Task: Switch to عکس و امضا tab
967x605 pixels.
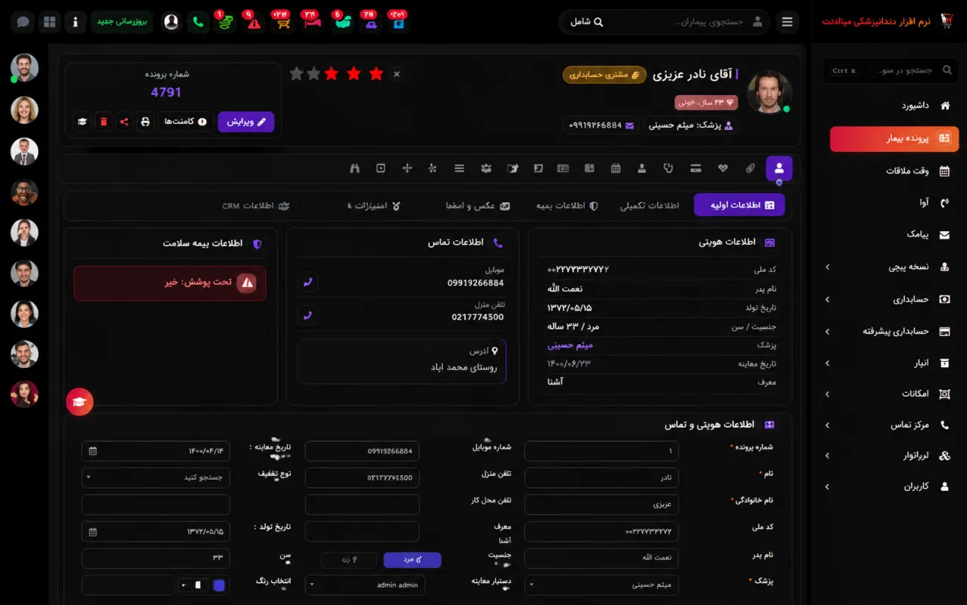Action: pyautogui.click(x=477, y=205)
